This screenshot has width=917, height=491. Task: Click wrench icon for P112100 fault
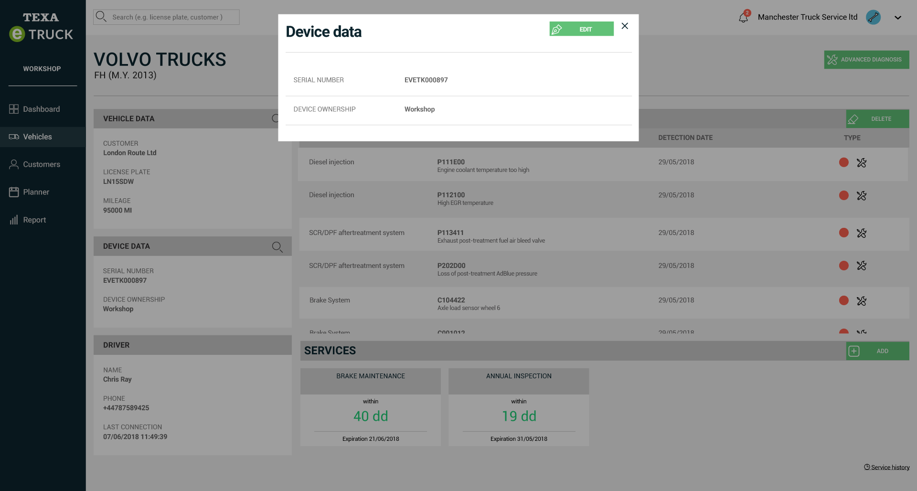tap(862, 196)
